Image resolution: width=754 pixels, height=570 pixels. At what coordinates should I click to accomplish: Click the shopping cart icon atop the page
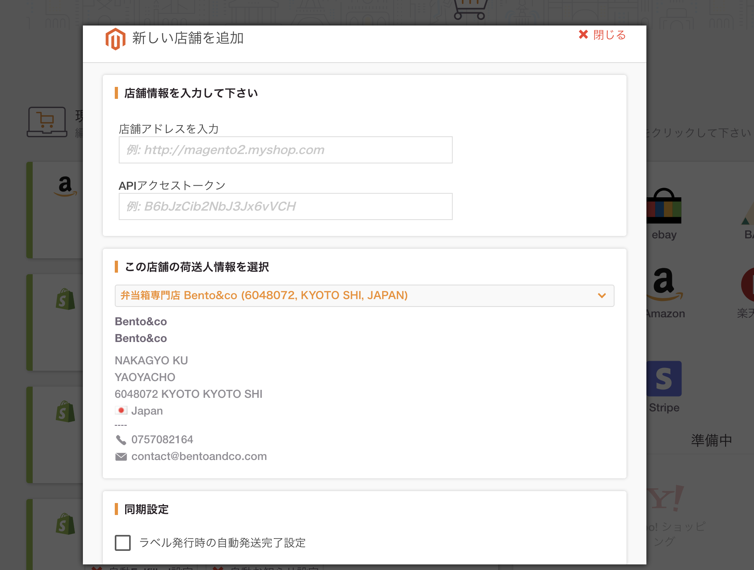470,9
